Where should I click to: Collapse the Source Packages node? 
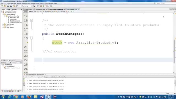click(x=3, y=14)
